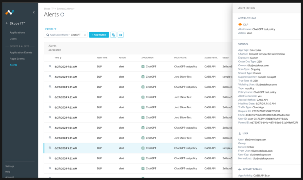Open details magnifier on last visible alert row

coord(50,168)
